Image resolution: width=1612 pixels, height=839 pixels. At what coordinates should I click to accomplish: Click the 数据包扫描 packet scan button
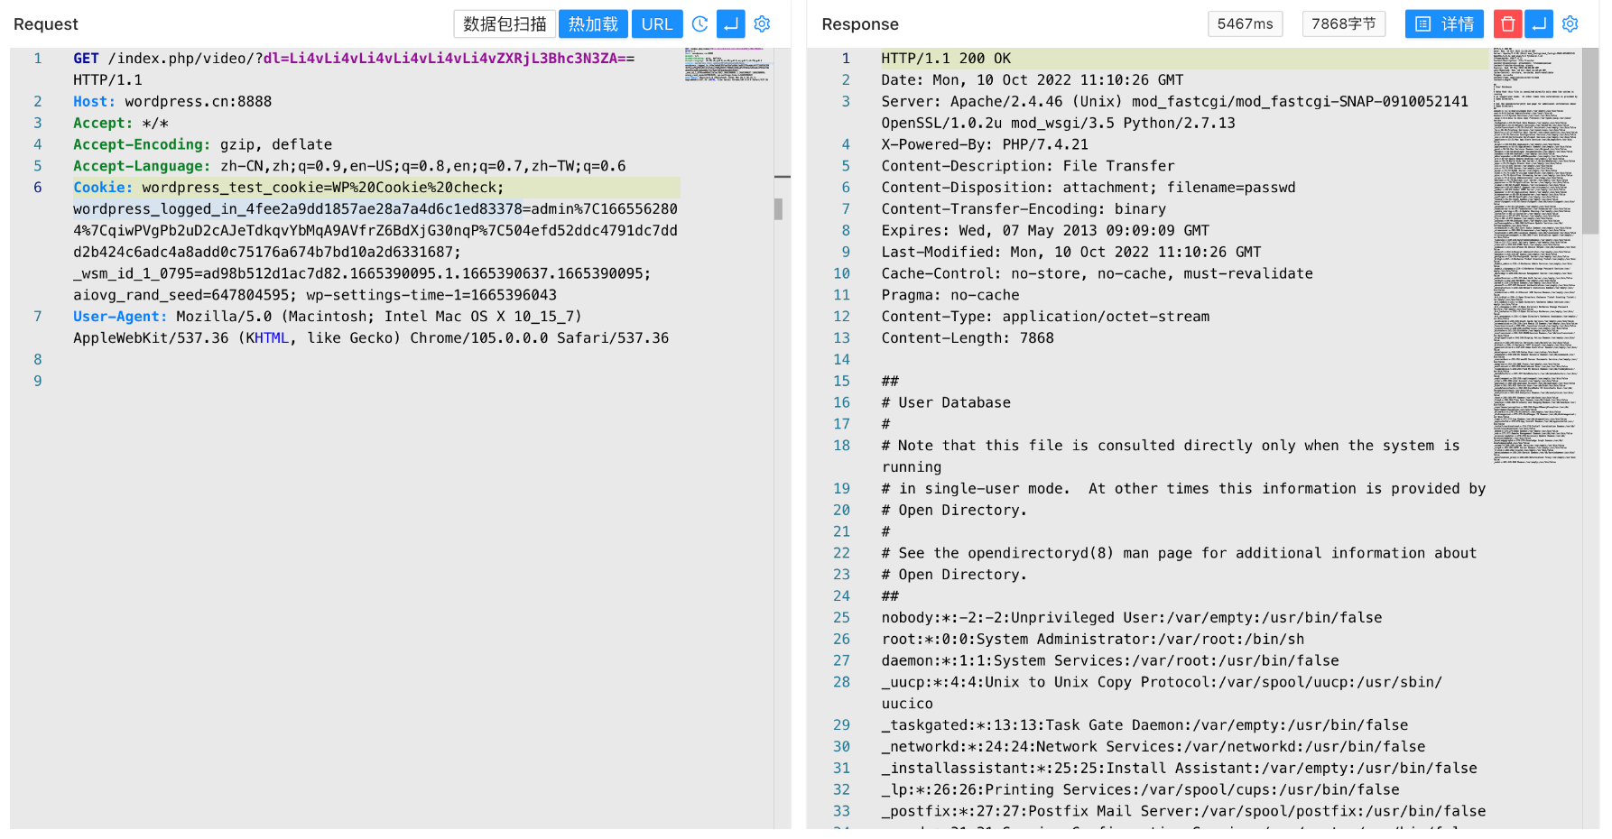tap(505, 24)
